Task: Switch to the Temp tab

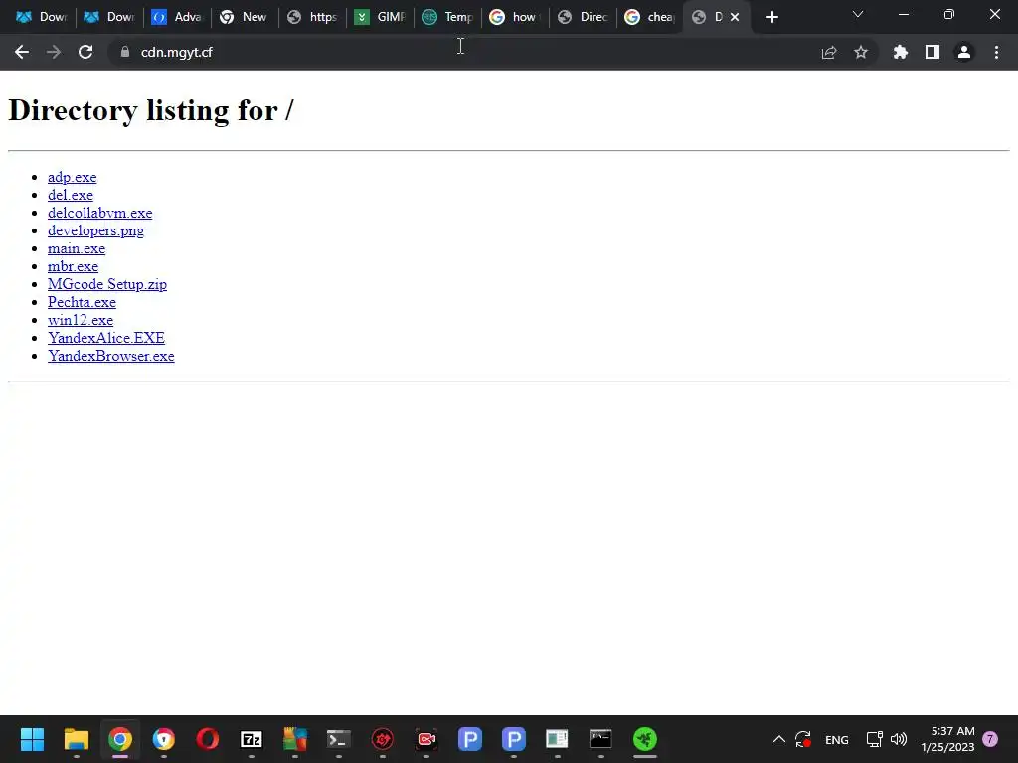Action: (x=447, y=17)
